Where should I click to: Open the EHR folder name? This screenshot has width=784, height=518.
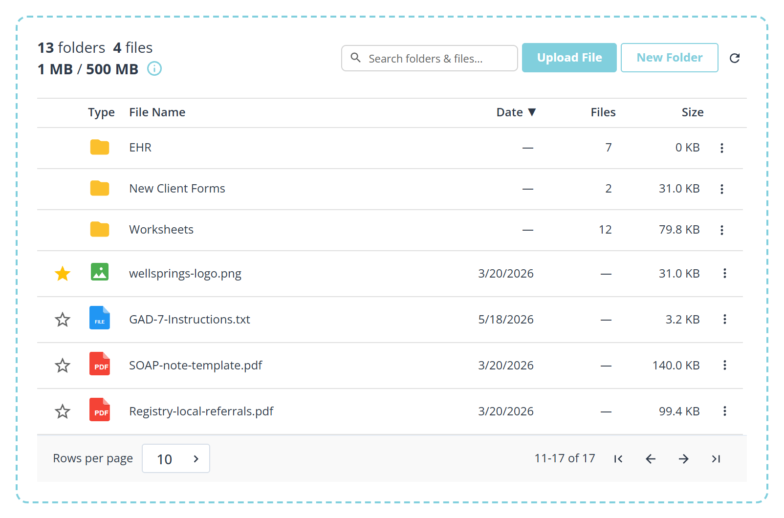coord(140,148)
